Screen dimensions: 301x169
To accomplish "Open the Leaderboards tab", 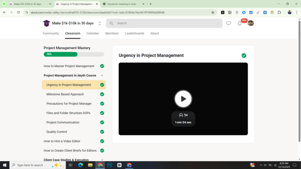I will (134, 33).
